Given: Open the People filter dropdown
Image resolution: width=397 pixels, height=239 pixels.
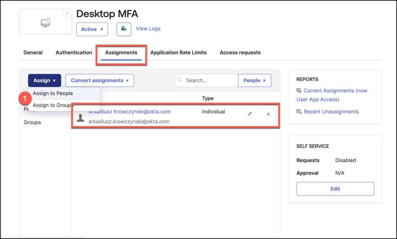Looking at the screenshot, I should [x=254, y=80].
